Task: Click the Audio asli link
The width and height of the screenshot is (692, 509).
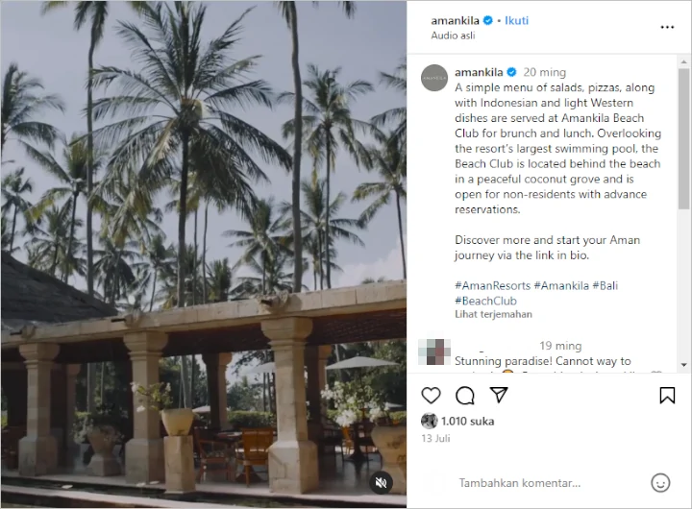Action: tap(452, 36)
